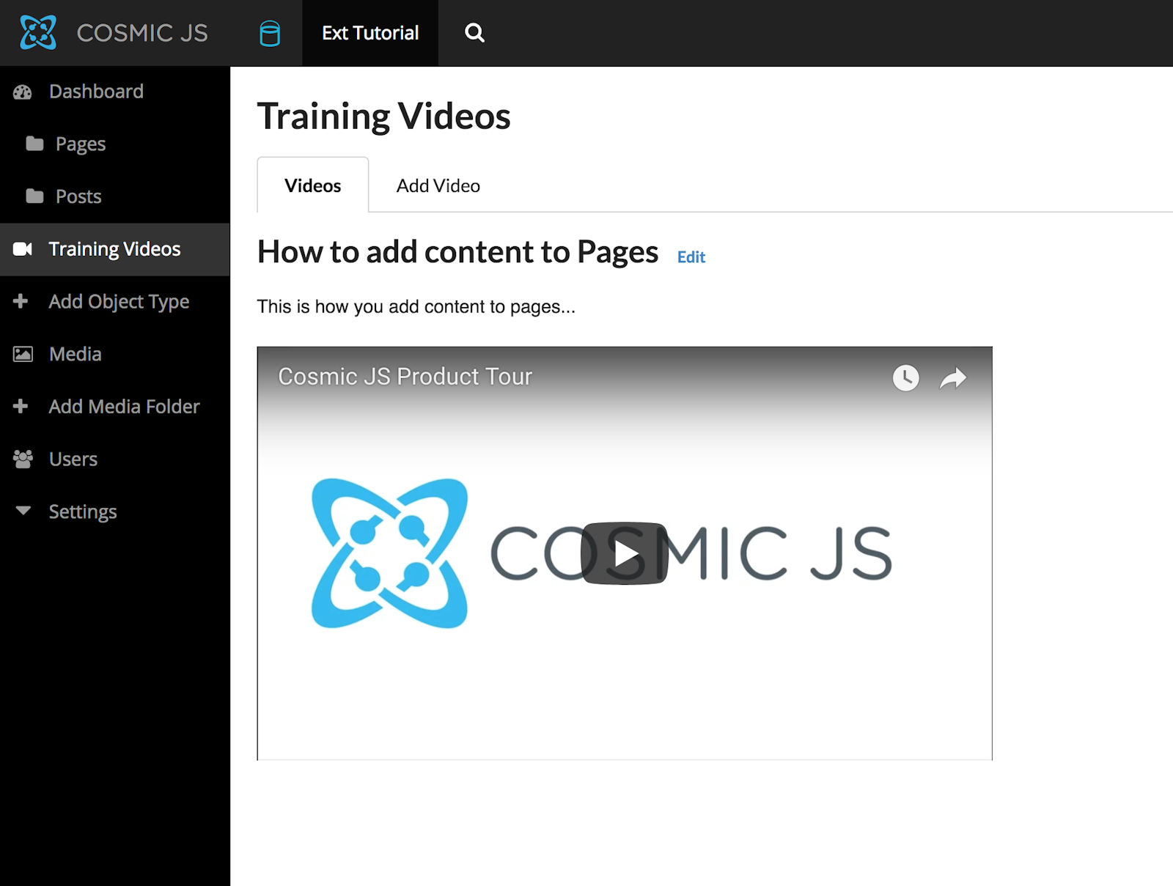Open Settings label in sidebar
This screenshot has height=886, width=1173.
[83, 512]
